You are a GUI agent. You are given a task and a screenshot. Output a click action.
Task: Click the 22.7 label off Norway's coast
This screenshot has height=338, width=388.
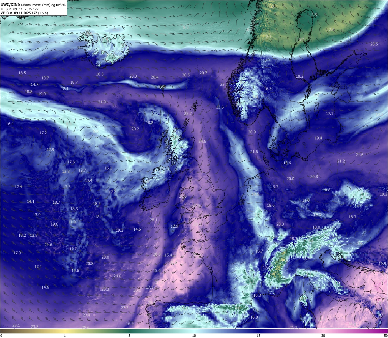224,84
